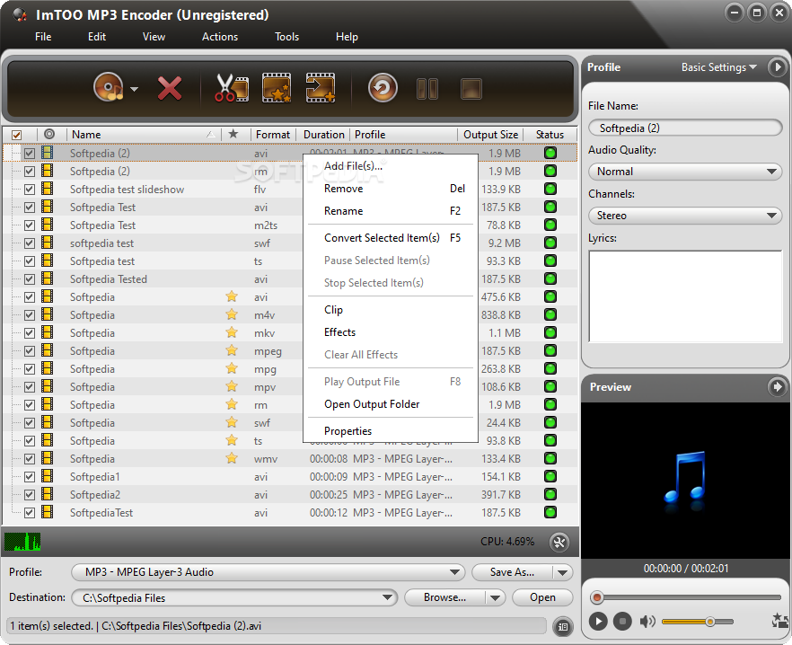Toggle checkbox for Softpedia2 row
792x645 pixels.
pyautogui.click(x=30, y=495)
